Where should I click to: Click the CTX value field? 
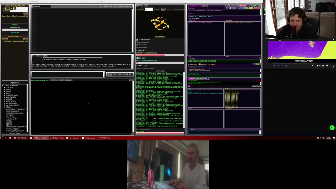click(7, 8)
